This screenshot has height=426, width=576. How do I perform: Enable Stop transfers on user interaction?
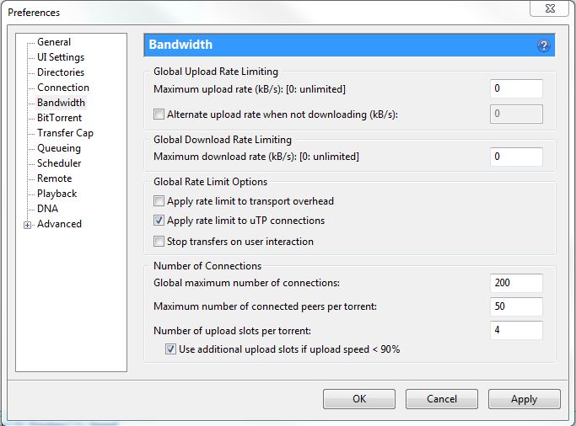[x=159, y=242]
